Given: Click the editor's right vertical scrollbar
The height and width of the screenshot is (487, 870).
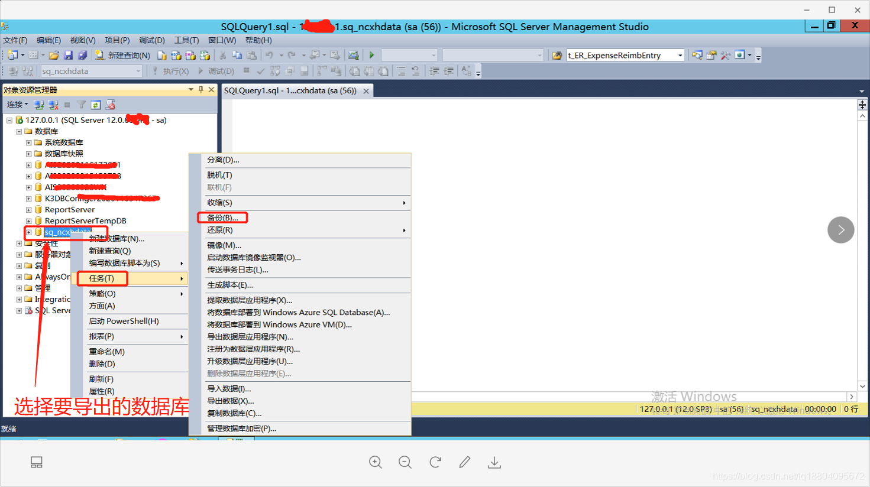Looking at the screenshot, I should click(862, 236).
